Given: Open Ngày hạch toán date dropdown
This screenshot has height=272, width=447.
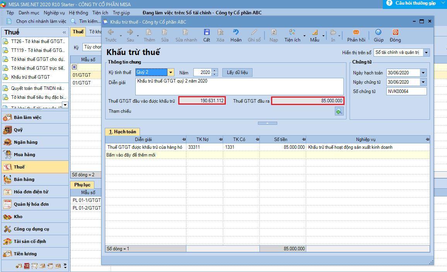Looking at the screenshot, I should (x=423, y=73).
